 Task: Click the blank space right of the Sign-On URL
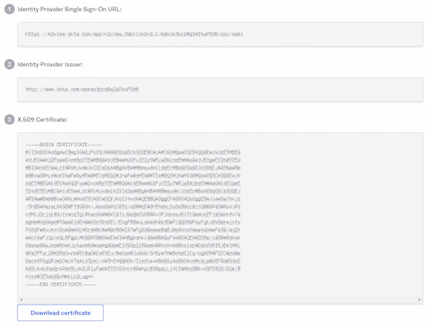(332, 34)
